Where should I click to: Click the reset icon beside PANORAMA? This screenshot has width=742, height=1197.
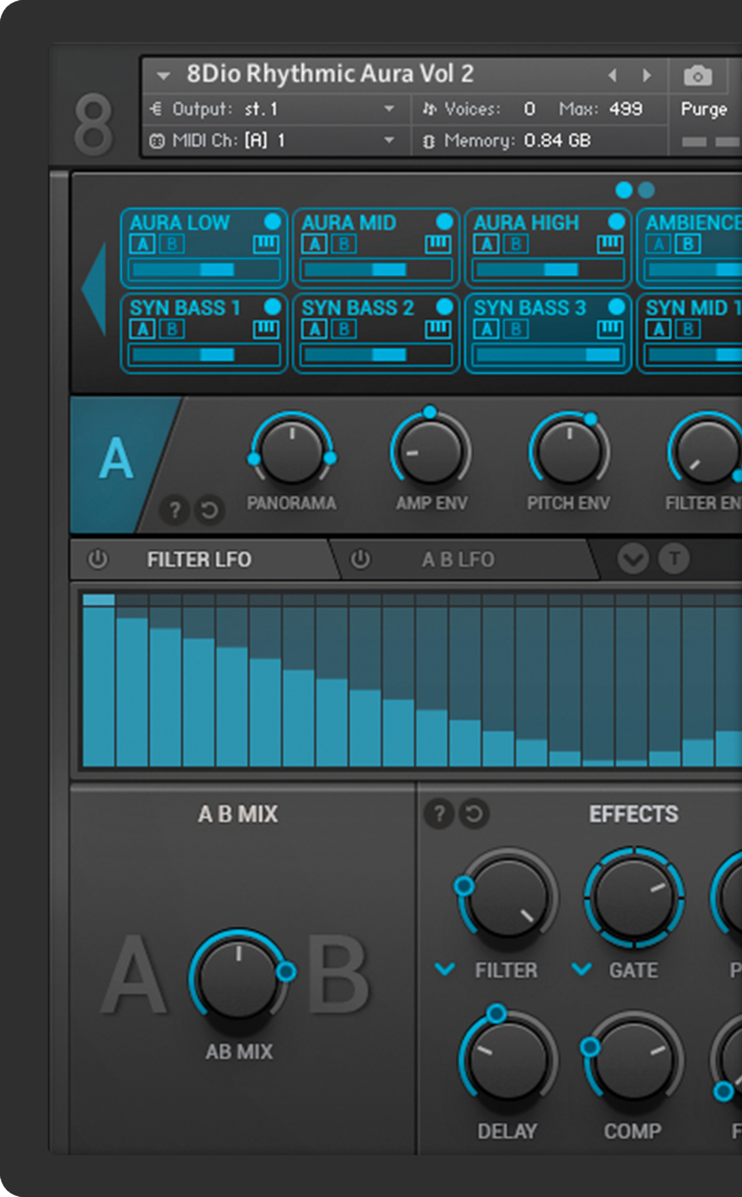(x=209, y=510)
